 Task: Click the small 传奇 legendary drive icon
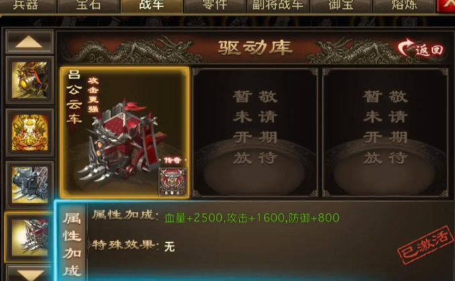pos(173,182)
